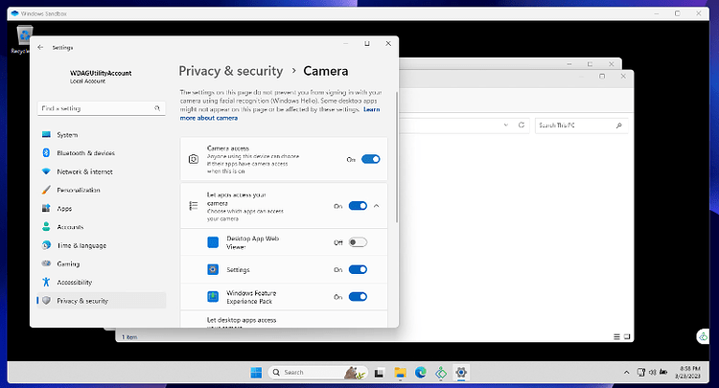Image resolution: width=719 pixels, height=388 pixels.
Task: Go back to Privacy & security breadcrumb
Action: point(231,71)
